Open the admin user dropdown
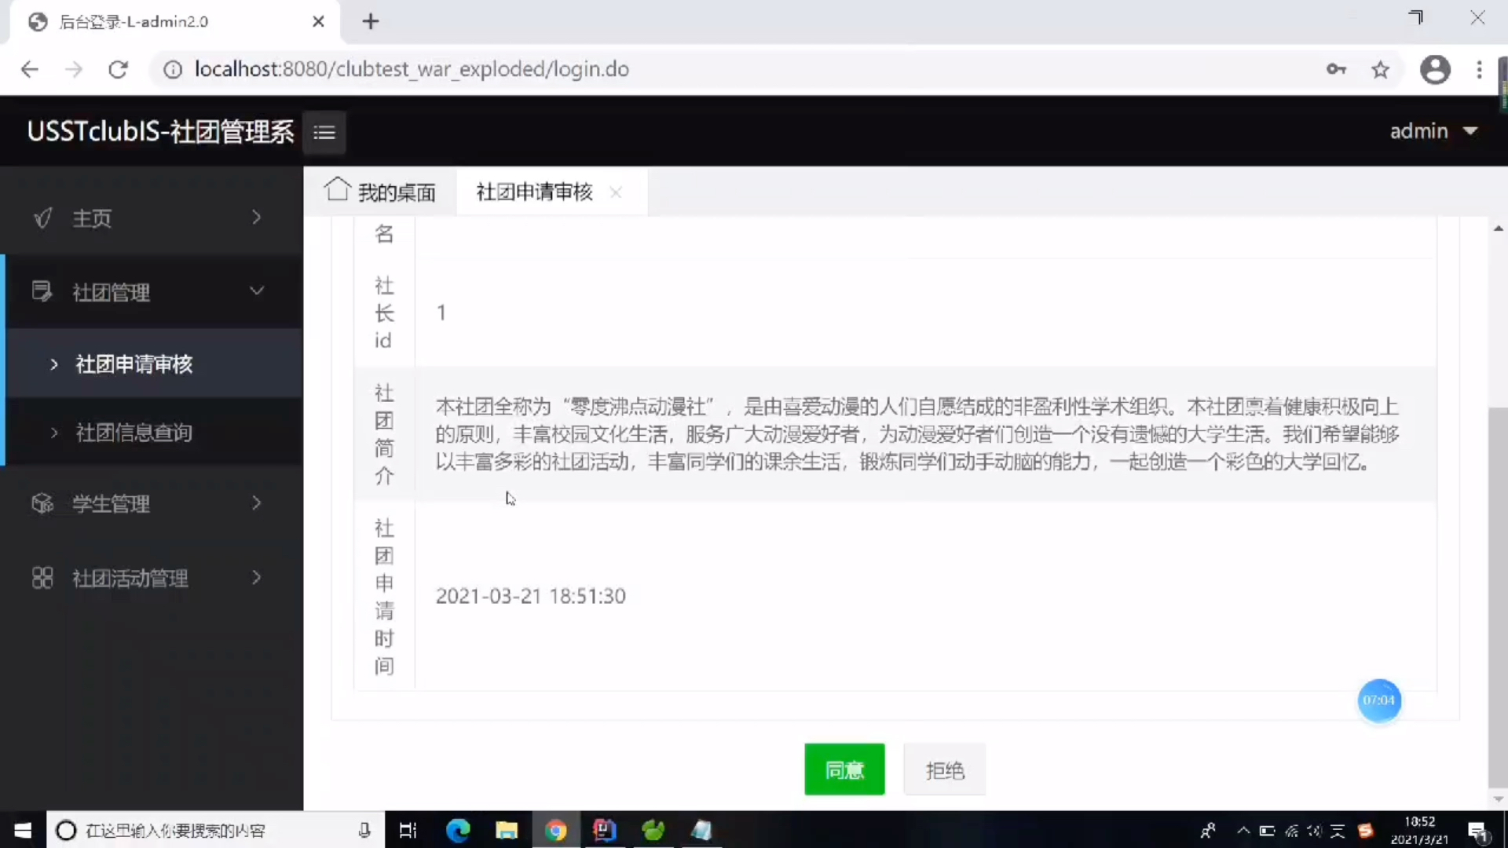Screen dimensions: 1508x848 click(1434, 131)
